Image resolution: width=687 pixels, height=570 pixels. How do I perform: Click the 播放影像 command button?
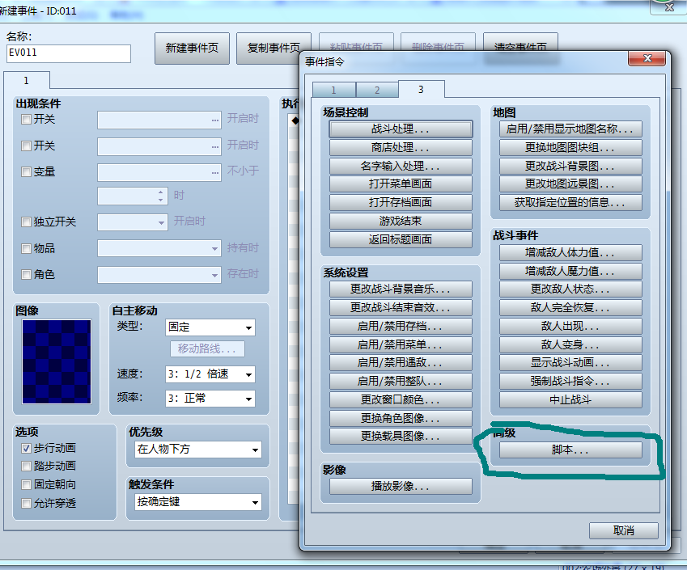401,486
